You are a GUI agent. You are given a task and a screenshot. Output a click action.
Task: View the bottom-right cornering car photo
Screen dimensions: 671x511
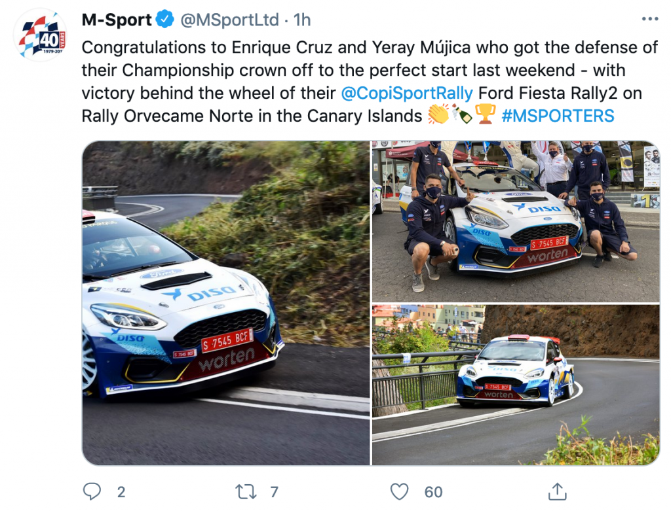click(516, 385)
